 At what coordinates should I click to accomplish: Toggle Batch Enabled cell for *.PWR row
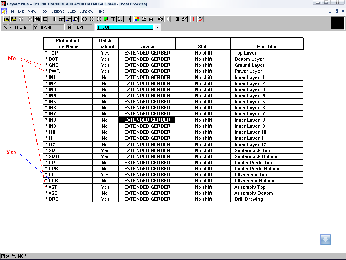pyautogui.click(x=105, y=71)
